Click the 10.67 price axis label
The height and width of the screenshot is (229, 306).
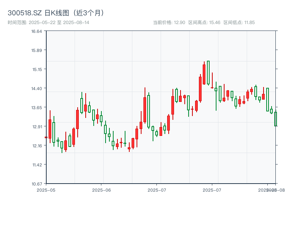click(x=36, y=184)
